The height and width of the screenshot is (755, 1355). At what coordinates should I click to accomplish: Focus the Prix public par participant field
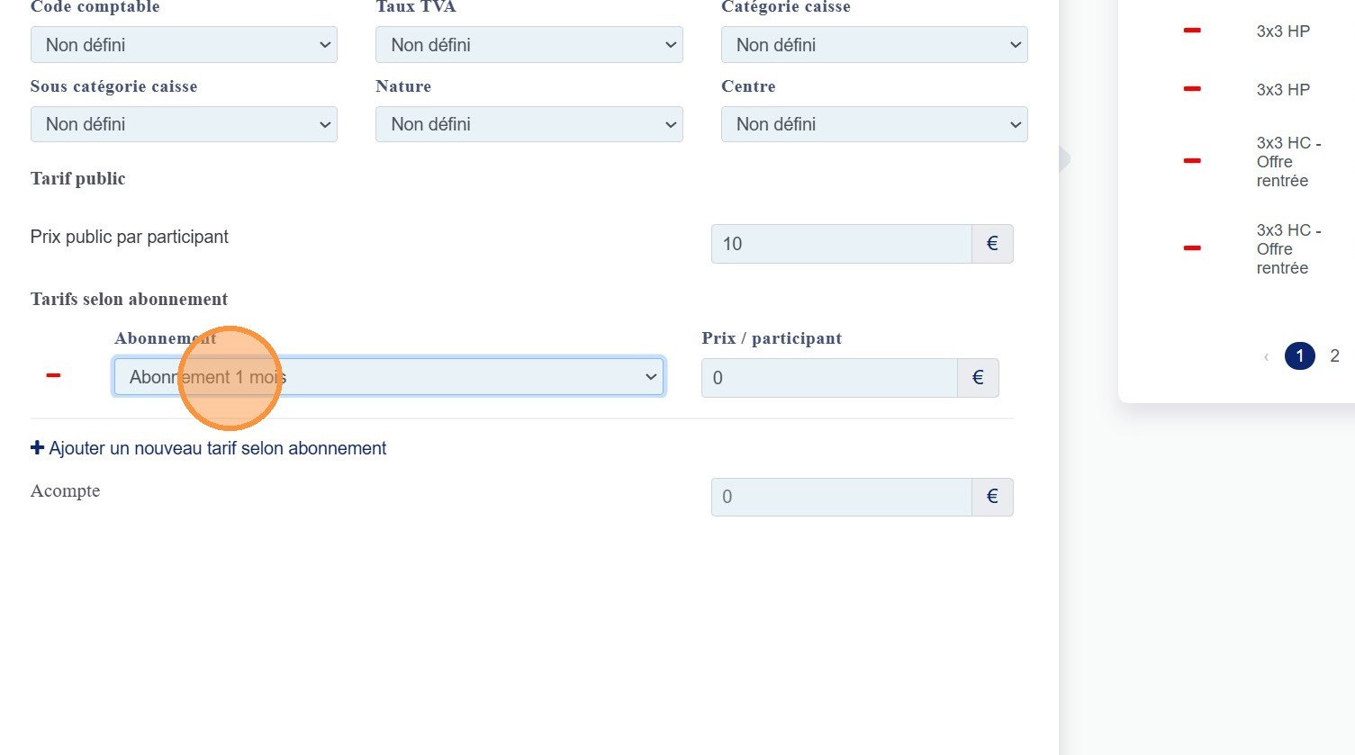tap(841, 244)
